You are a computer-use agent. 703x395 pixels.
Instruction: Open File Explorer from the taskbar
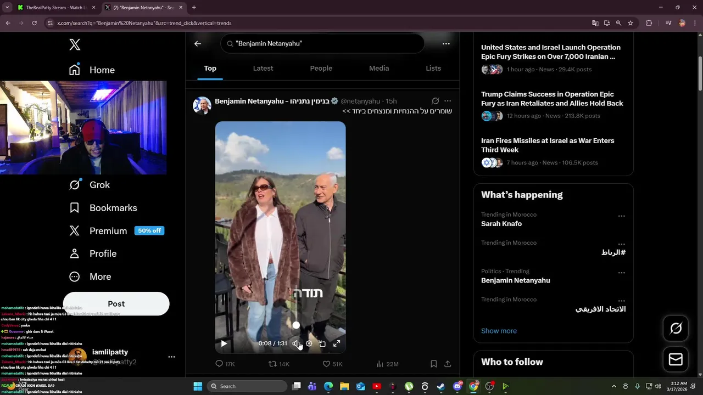point(344,386)
